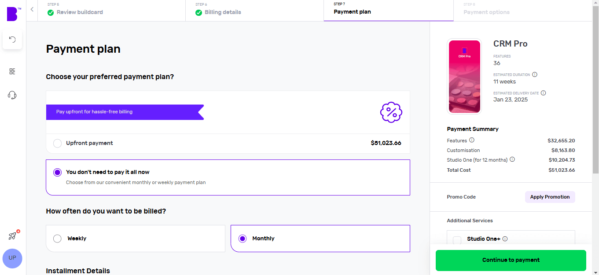Click the percentage discount badge on the upfront banner

click(391, 112)
